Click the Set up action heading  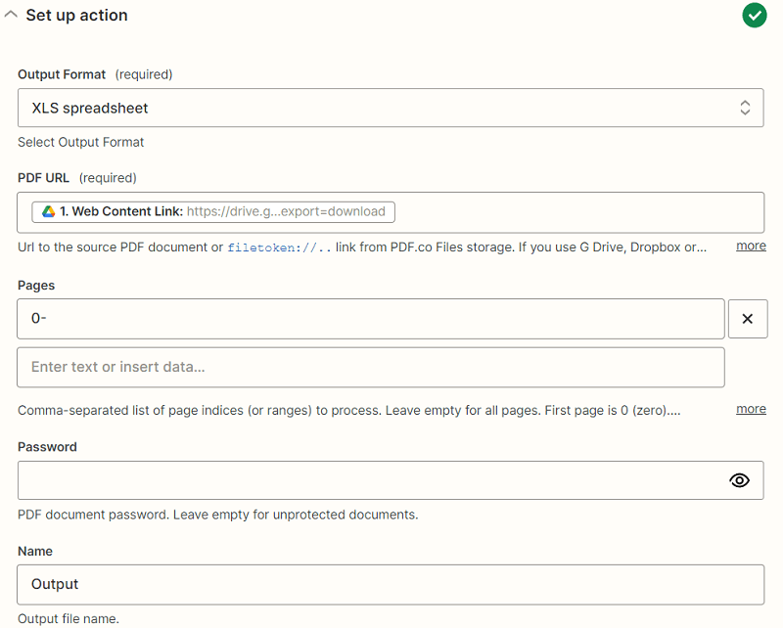point(76,16)
